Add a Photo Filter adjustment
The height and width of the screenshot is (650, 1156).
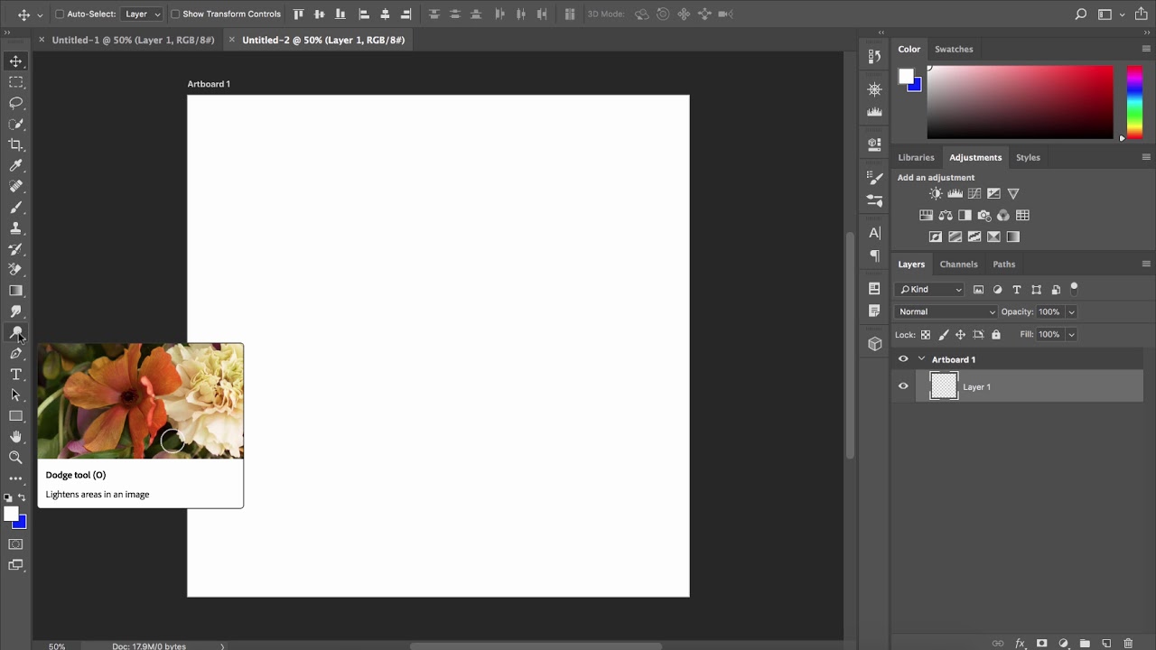click(x=984, y=215)
